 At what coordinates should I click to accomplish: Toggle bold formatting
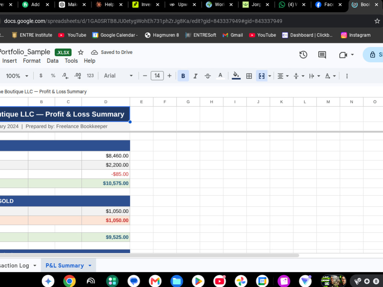click(x=183, y=76)
